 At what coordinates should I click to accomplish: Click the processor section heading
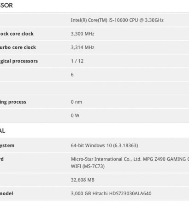click(x=6, y=6)
